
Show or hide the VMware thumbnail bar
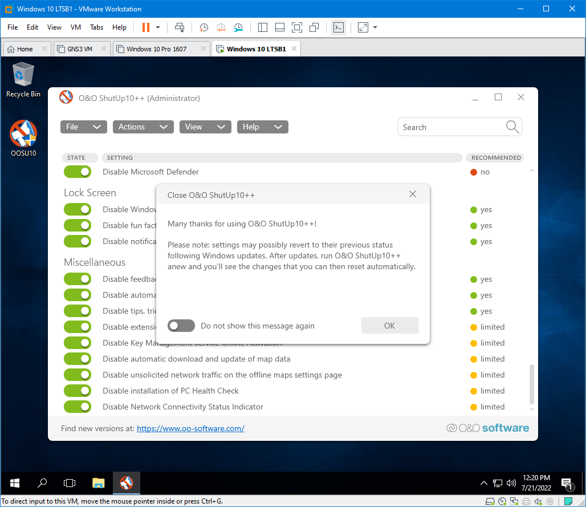279,27
